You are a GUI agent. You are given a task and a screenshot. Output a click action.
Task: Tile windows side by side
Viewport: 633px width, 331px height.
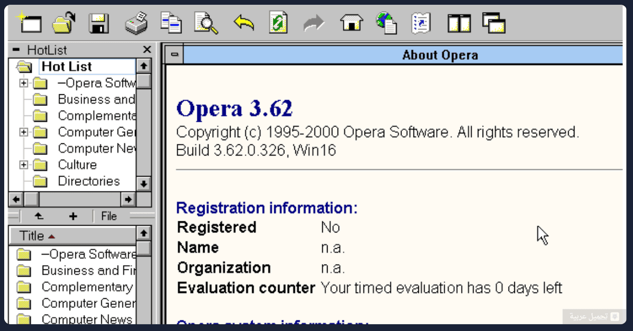[458, 24]
